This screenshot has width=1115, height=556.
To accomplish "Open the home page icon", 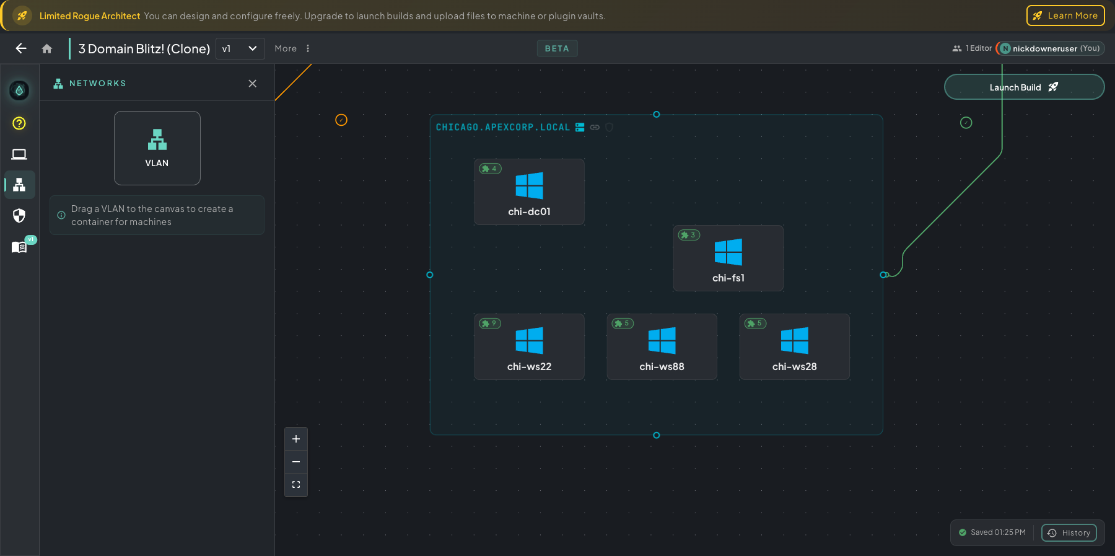I will pyautogui.click(x=47, y=48).
